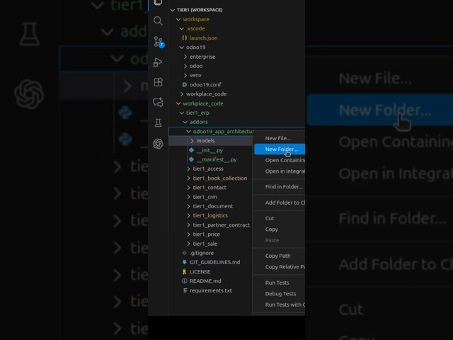Click the LICENSE file icon

point(184,271)
